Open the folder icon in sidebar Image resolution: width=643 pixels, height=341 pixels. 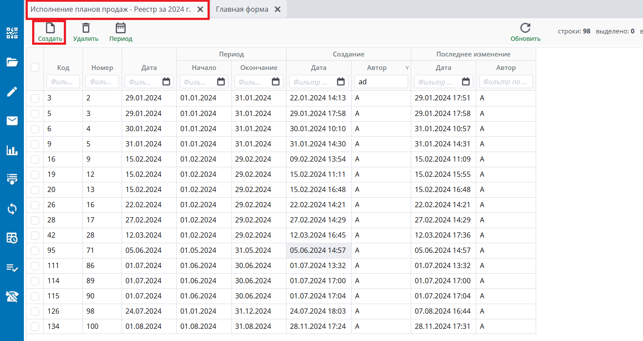[12, 63]
